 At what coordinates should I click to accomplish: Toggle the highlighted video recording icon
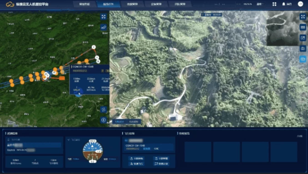click(x=303, y=59)
